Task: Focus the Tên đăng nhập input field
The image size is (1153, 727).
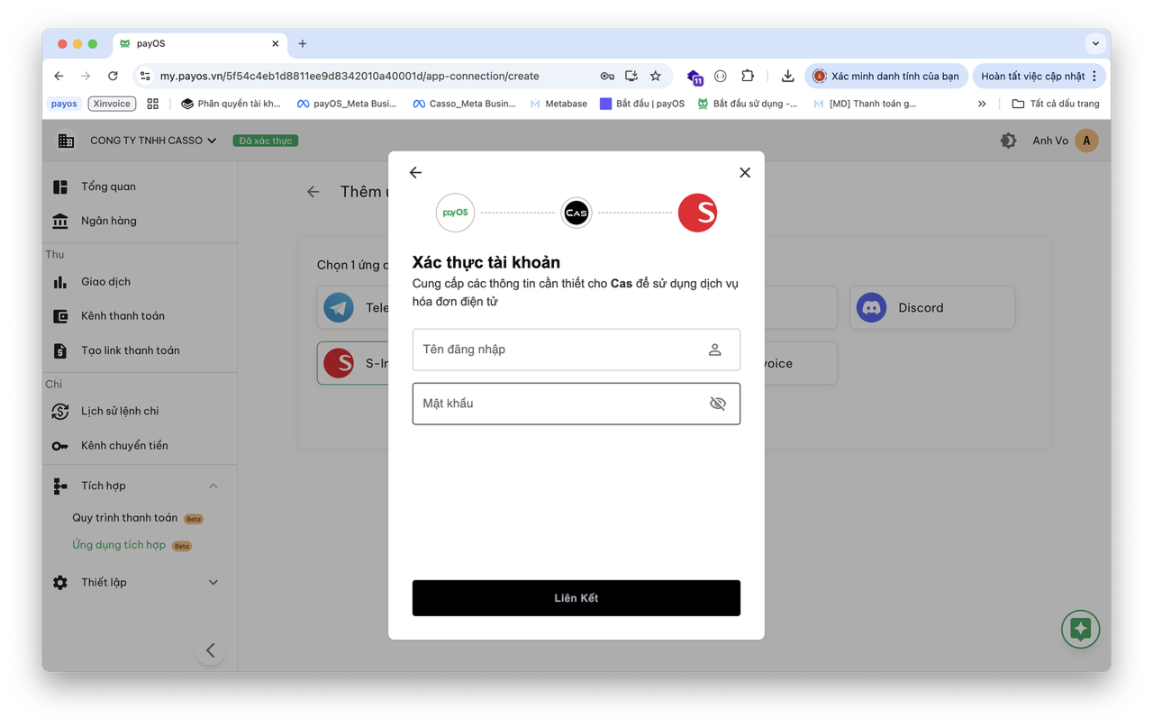Action: pos(558,350)
